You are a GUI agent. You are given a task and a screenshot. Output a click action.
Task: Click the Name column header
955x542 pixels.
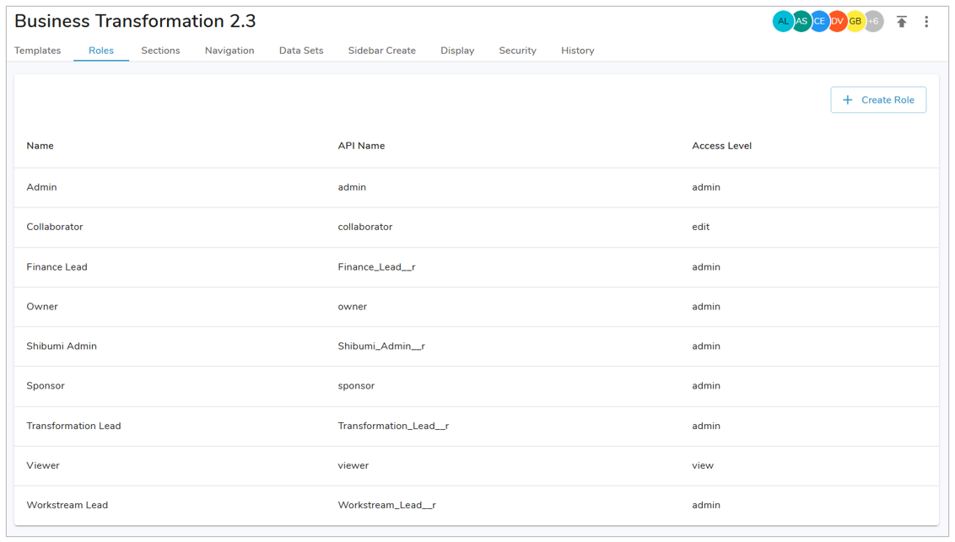tap(40, 146)
